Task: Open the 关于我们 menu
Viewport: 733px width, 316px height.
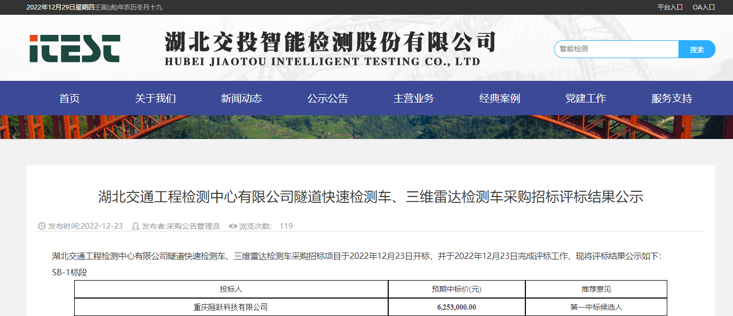Action: click(x=155, y=98)
